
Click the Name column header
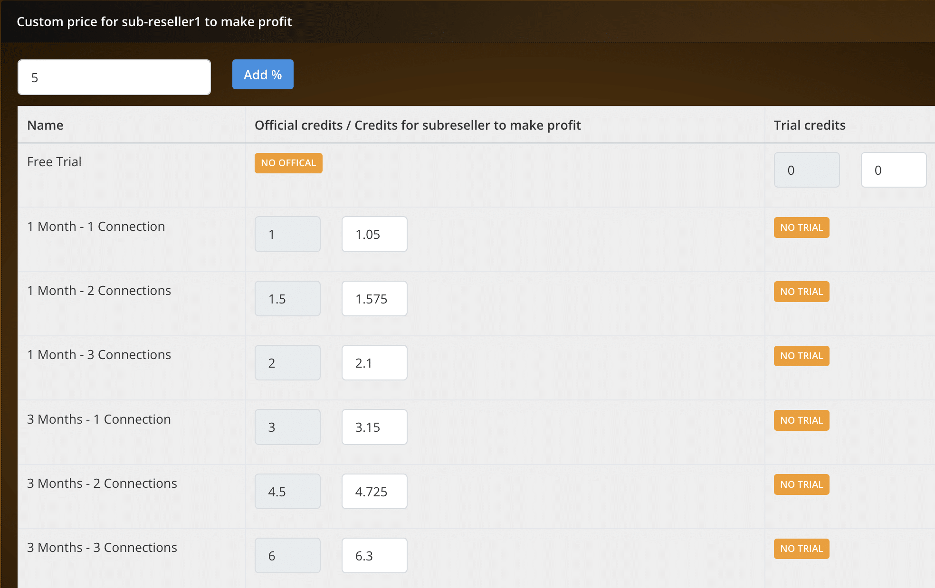[x=45, y=125]
